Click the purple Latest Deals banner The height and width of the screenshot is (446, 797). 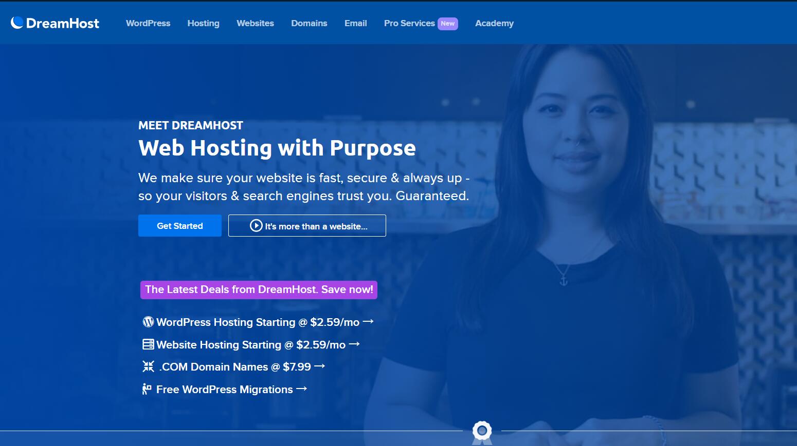tap(259, 290)
